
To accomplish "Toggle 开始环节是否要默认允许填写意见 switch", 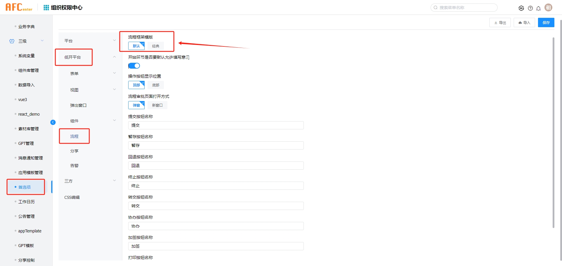I will 134,66.
